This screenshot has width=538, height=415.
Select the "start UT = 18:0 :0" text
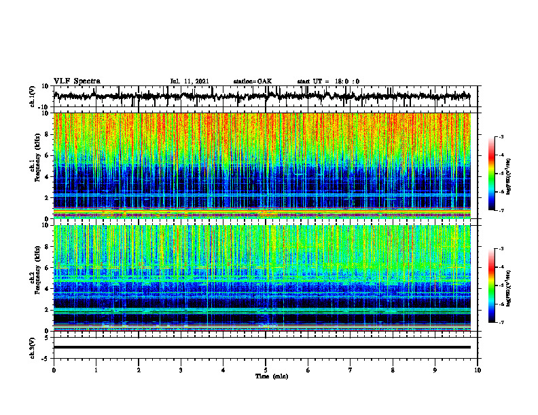[x=328, y=81]
